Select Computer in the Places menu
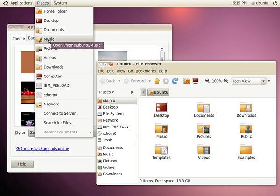280x196 pixels. tap(64, 76)
